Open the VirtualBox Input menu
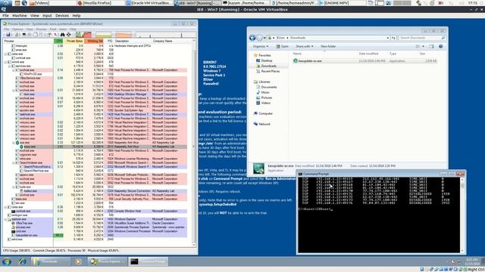The width and height of the screenshot is (485, 272). click(47, 15)
